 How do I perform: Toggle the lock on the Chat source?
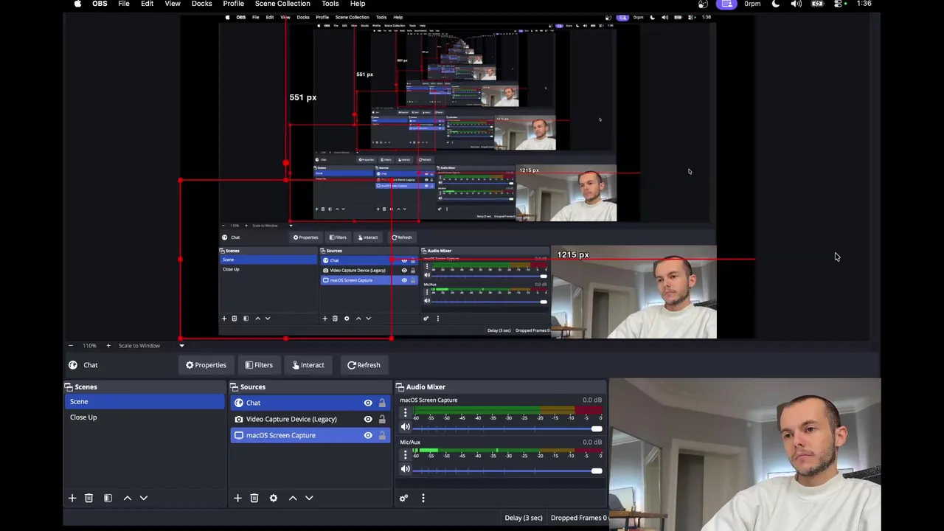point(382,403)
